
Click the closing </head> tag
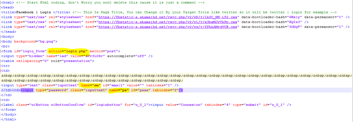(x=9, y=32)
